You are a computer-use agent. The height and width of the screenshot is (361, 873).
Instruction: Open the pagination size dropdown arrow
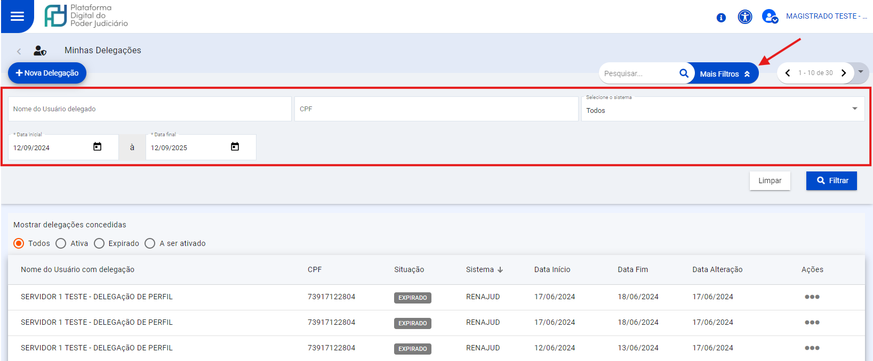click(x=861, y=72)
